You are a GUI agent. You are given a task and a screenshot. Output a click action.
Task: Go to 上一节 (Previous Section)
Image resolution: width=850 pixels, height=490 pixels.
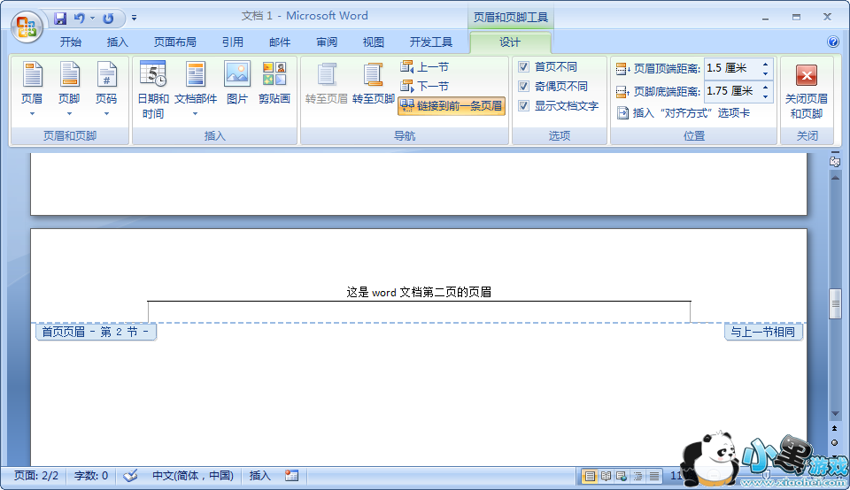coord(425,67)
